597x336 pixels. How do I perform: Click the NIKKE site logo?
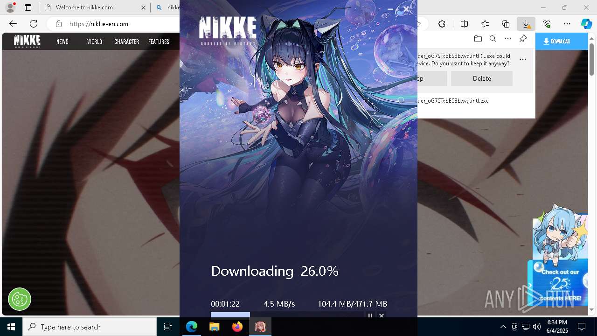27,41
